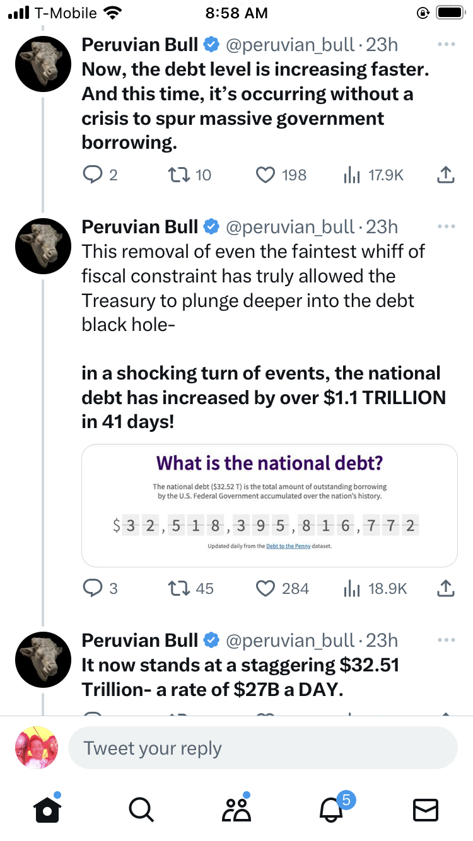Open three-dot menu on third tweet

[446, 641]
